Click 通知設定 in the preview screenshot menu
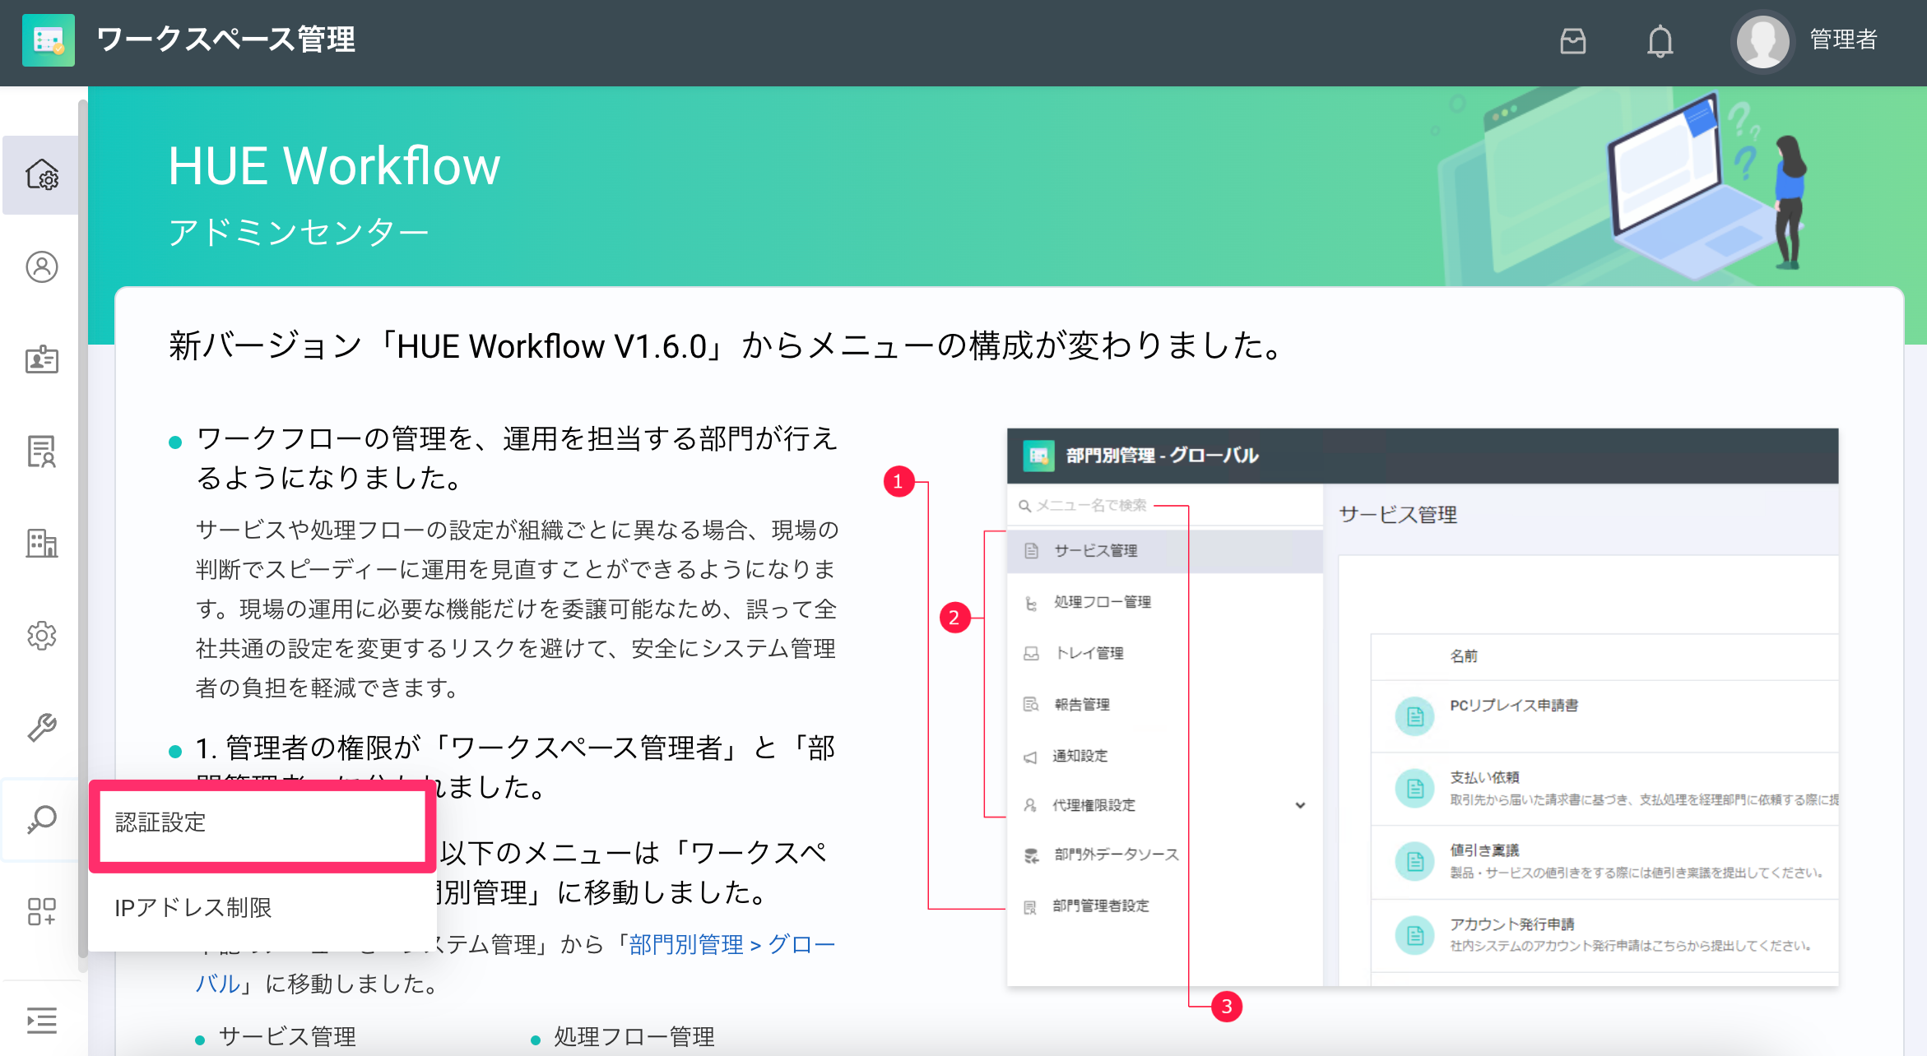 1080,756
